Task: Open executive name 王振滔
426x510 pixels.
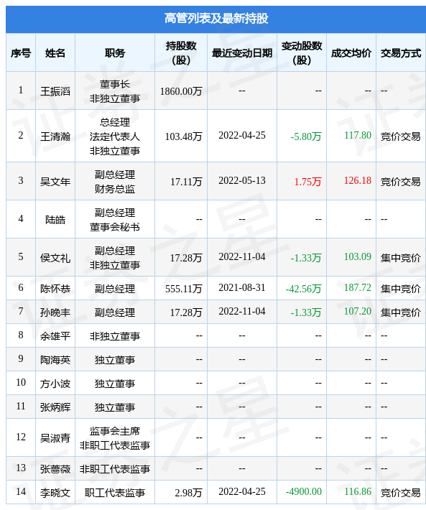Action: pos(55,91)
